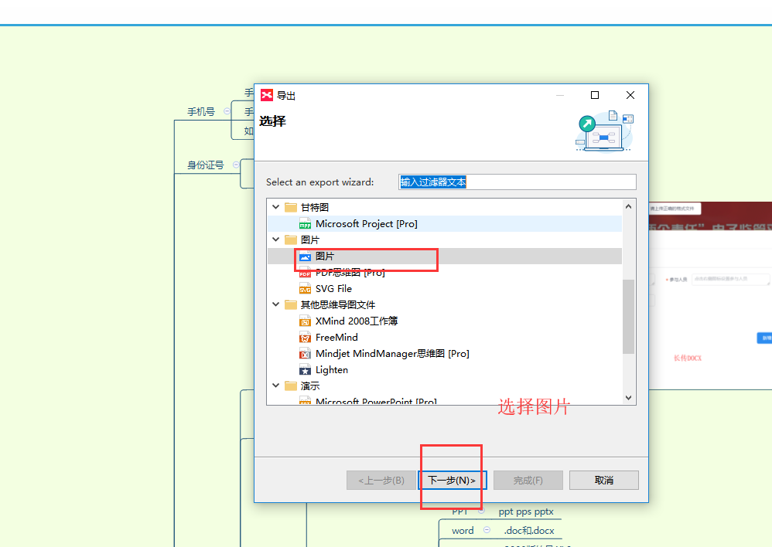Select the 身份证号 mind map topic

coord(205,165)
